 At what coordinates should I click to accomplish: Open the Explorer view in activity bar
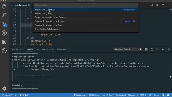pyautogui.click(x=4, y=6)
